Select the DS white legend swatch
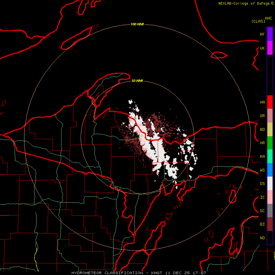Image resolution: width=275 pixels, height=275 pixels. click(x=270, y=183)
